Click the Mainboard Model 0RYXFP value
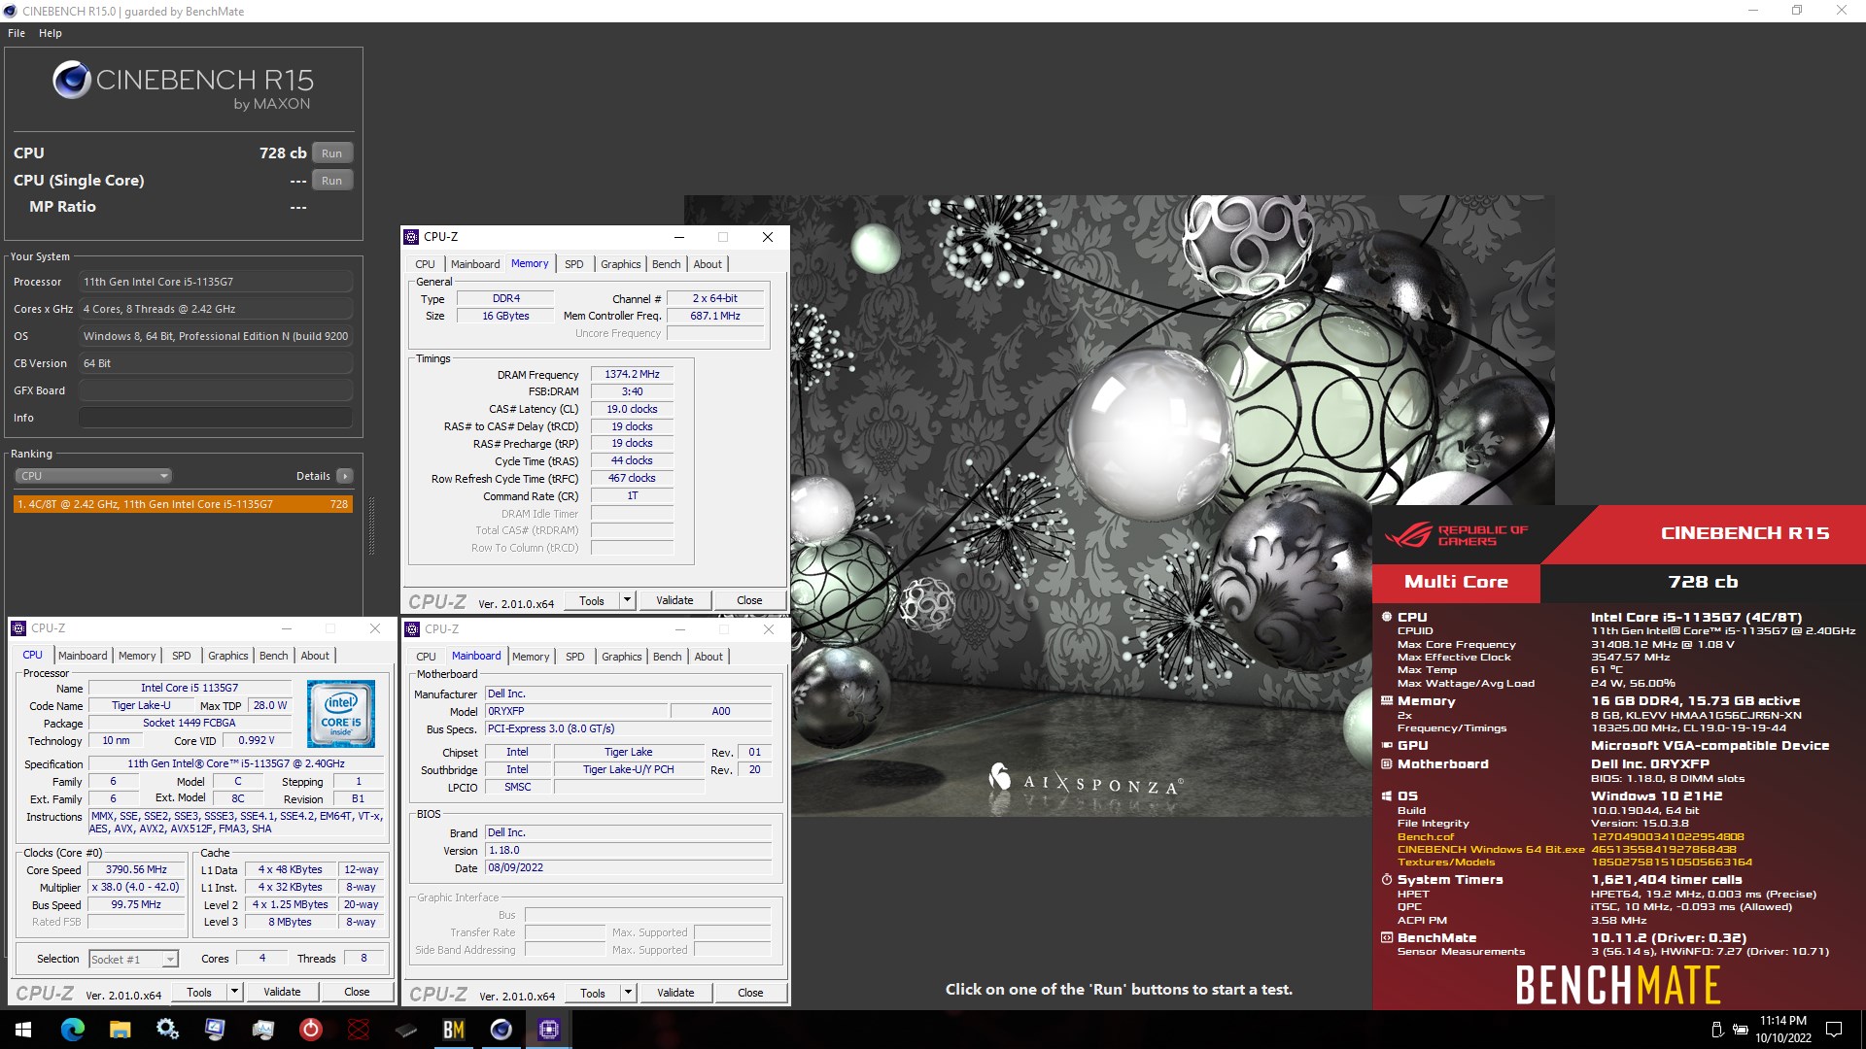This screenshot has width=1866, height=1049. point(576,711)
